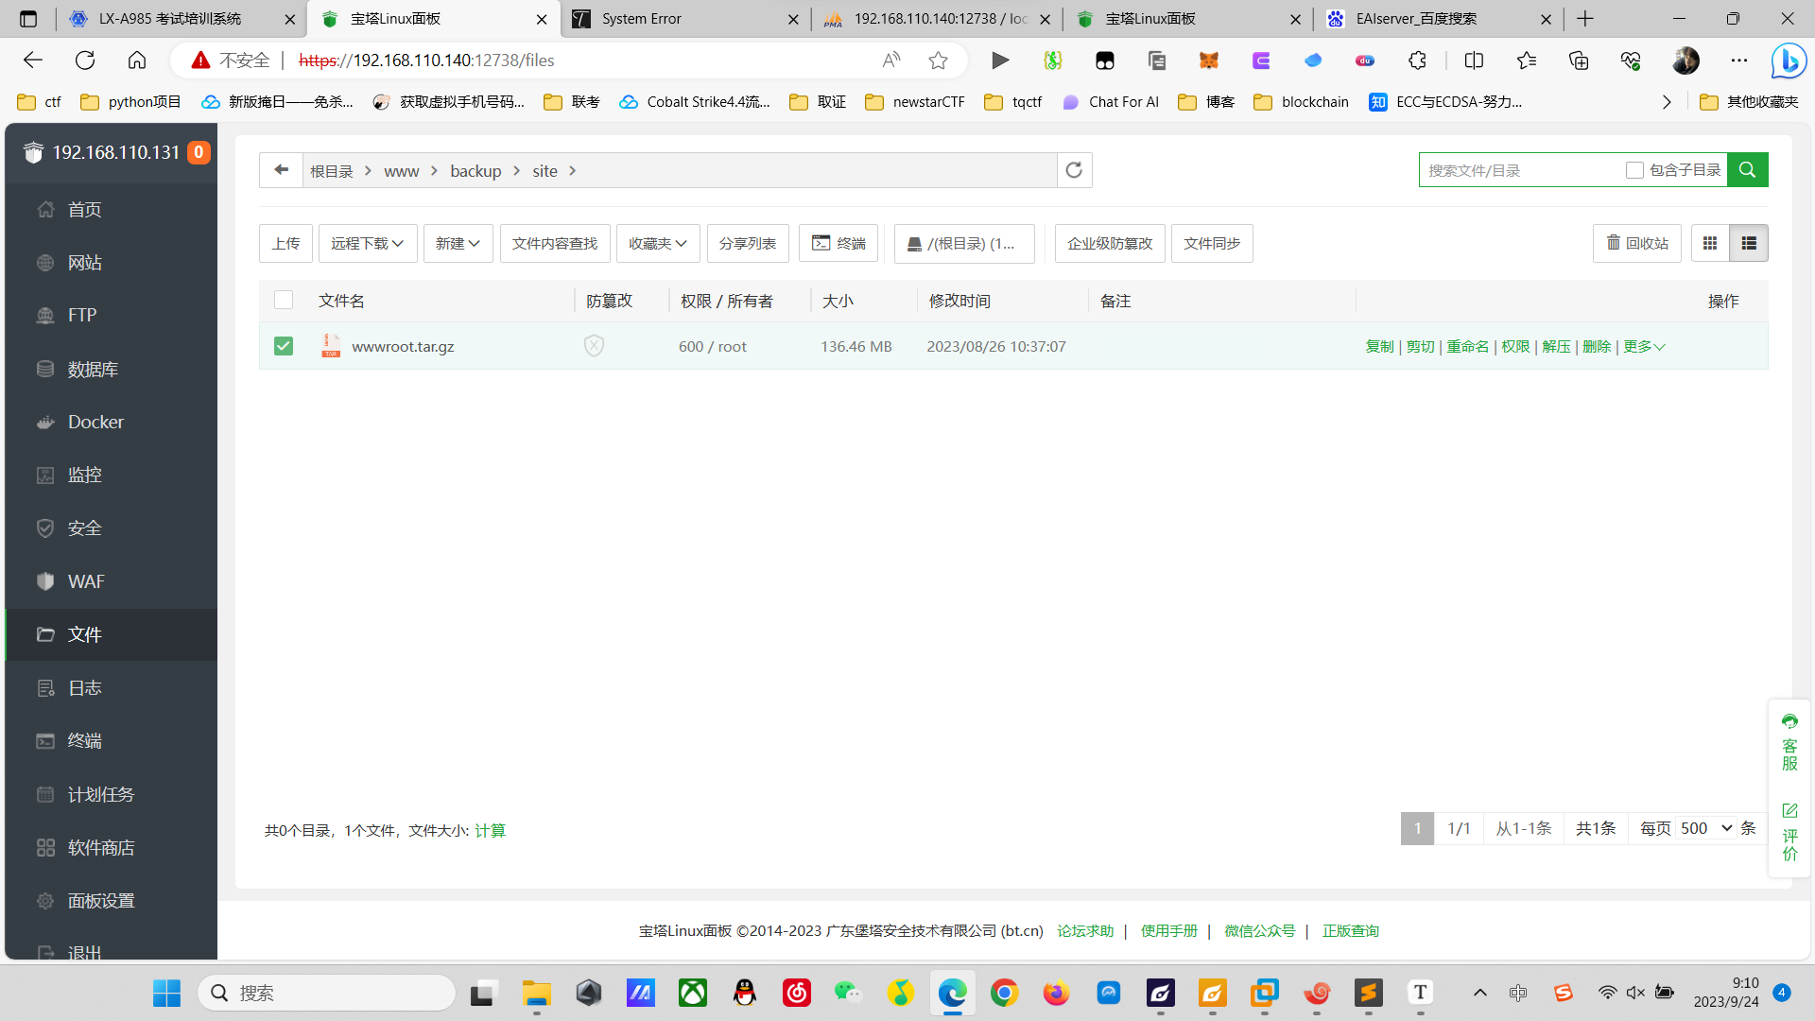Click the 上传 upload button
The height and width of the screenshot is (1021, 1815).
pos(285,244)
